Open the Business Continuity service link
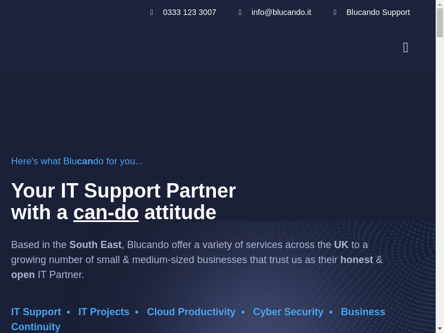The height and width of the screenshot is (333, 444). coord(362,312)
